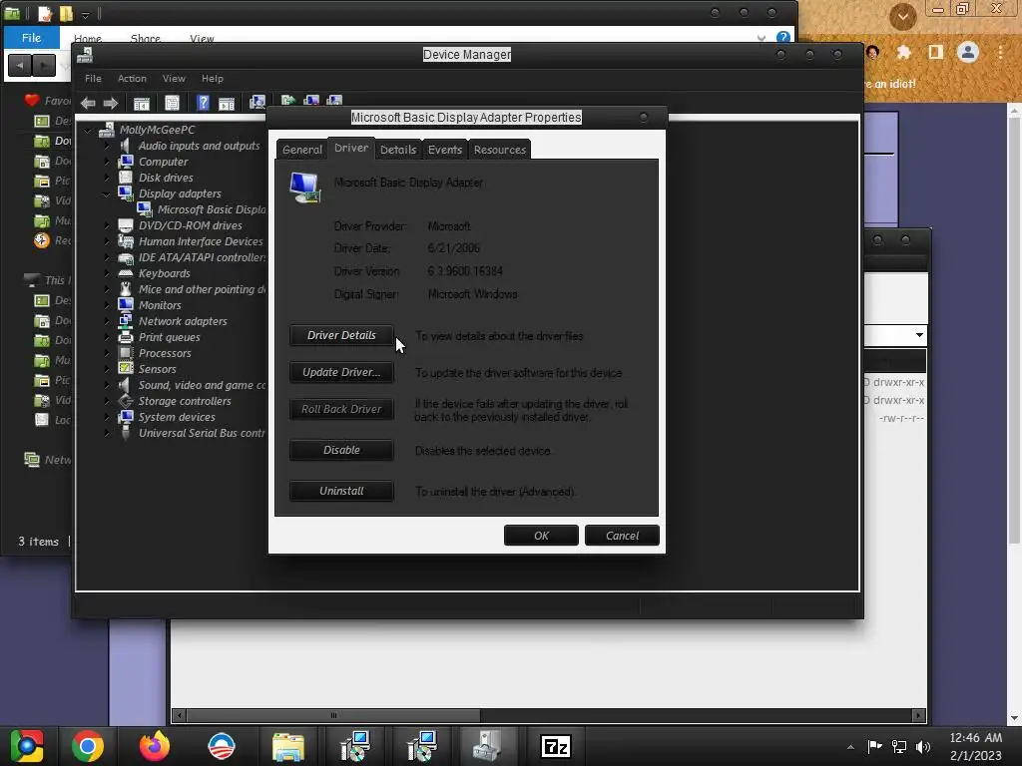The image size is (1022, 766).
Task: Expand Audio inputs and outputs node
Action: (107, 146)
